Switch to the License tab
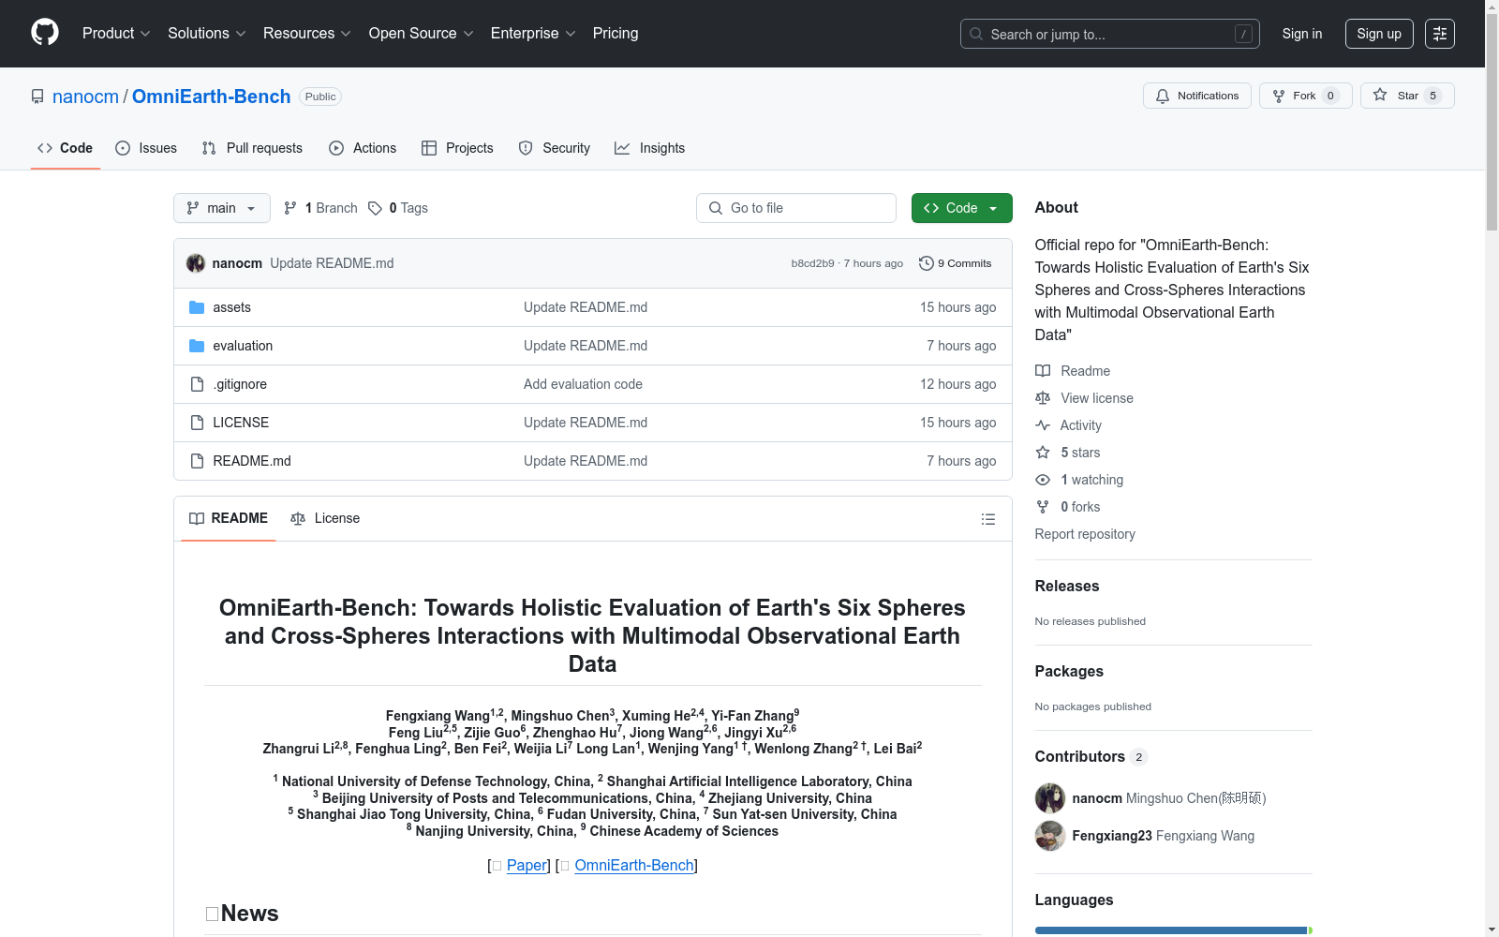1499x937 pixels. tap(325, 518)
